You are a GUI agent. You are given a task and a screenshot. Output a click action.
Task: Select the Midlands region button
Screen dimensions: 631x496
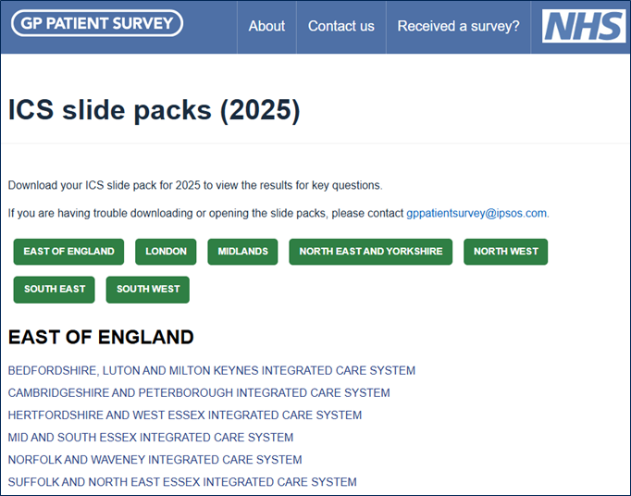[x=243, y=252]
